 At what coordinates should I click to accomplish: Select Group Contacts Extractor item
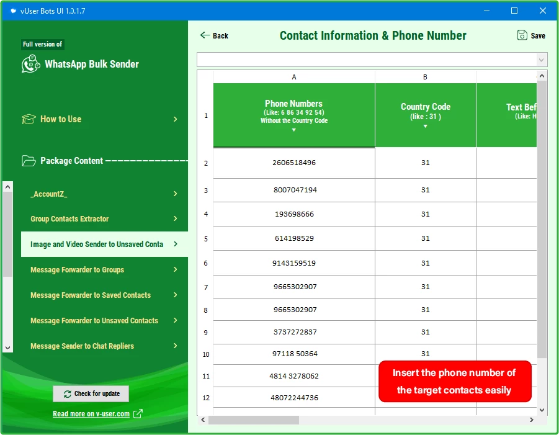point(104,218)
